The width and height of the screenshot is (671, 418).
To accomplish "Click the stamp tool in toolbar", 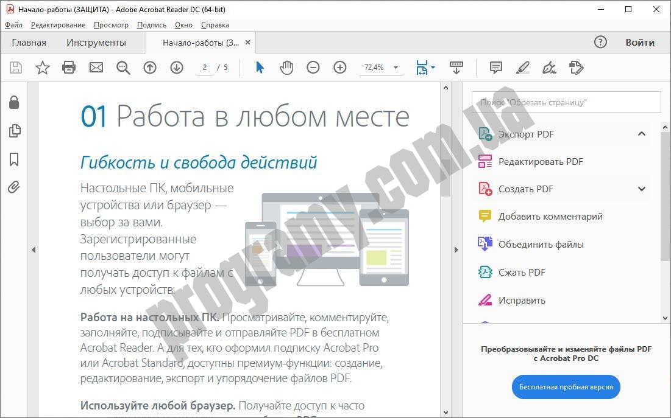I will pyautogui.click(x=576, y=68).
